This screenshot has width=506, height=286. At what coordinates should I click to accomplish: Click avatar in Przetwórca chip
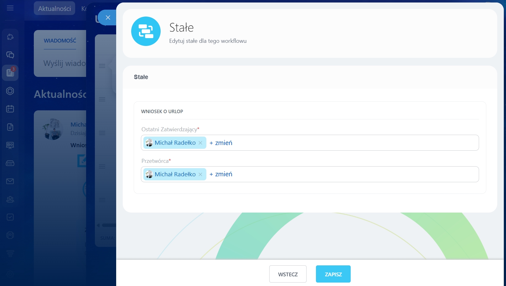(149, 174)
